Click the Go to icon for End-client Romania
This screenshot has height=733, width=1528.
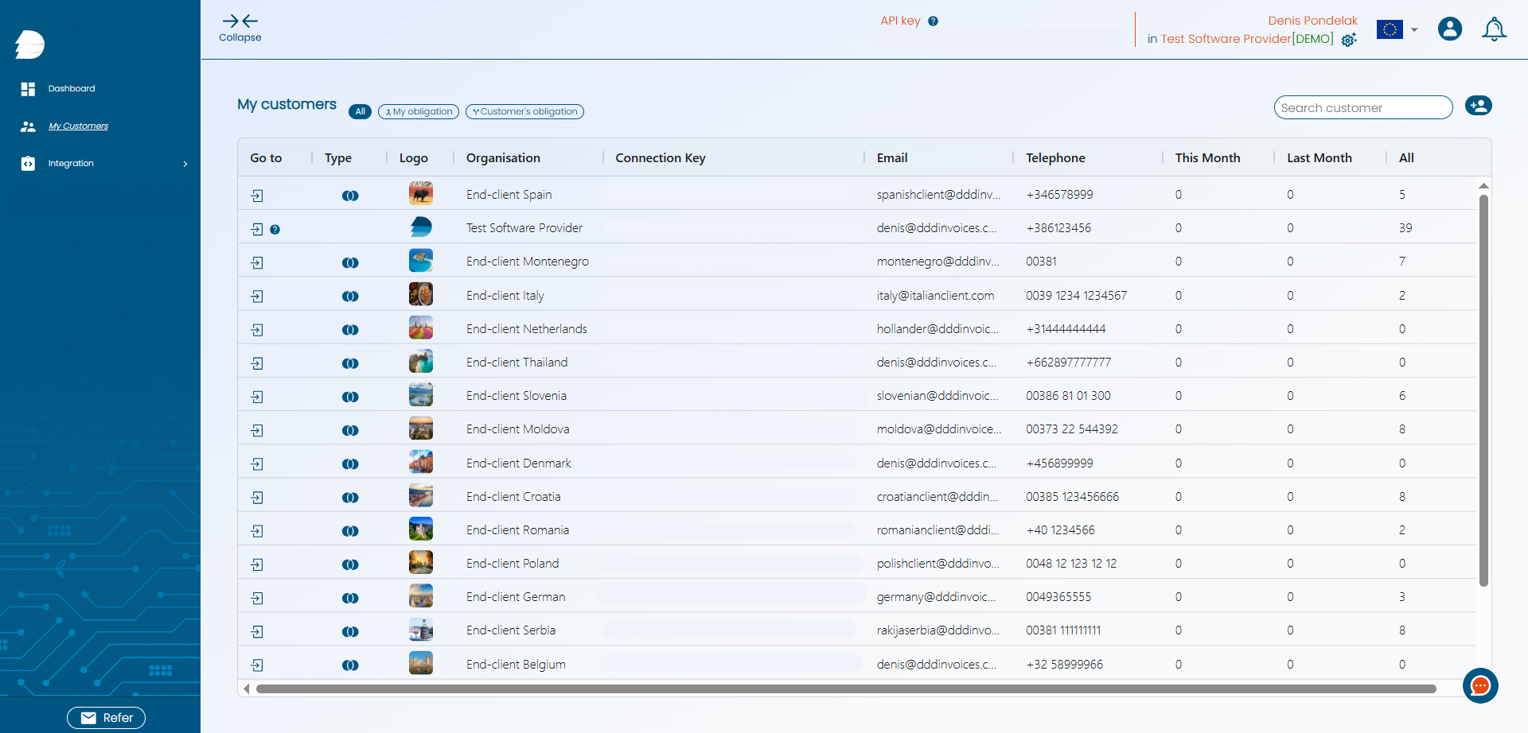[x=257, y=531]
